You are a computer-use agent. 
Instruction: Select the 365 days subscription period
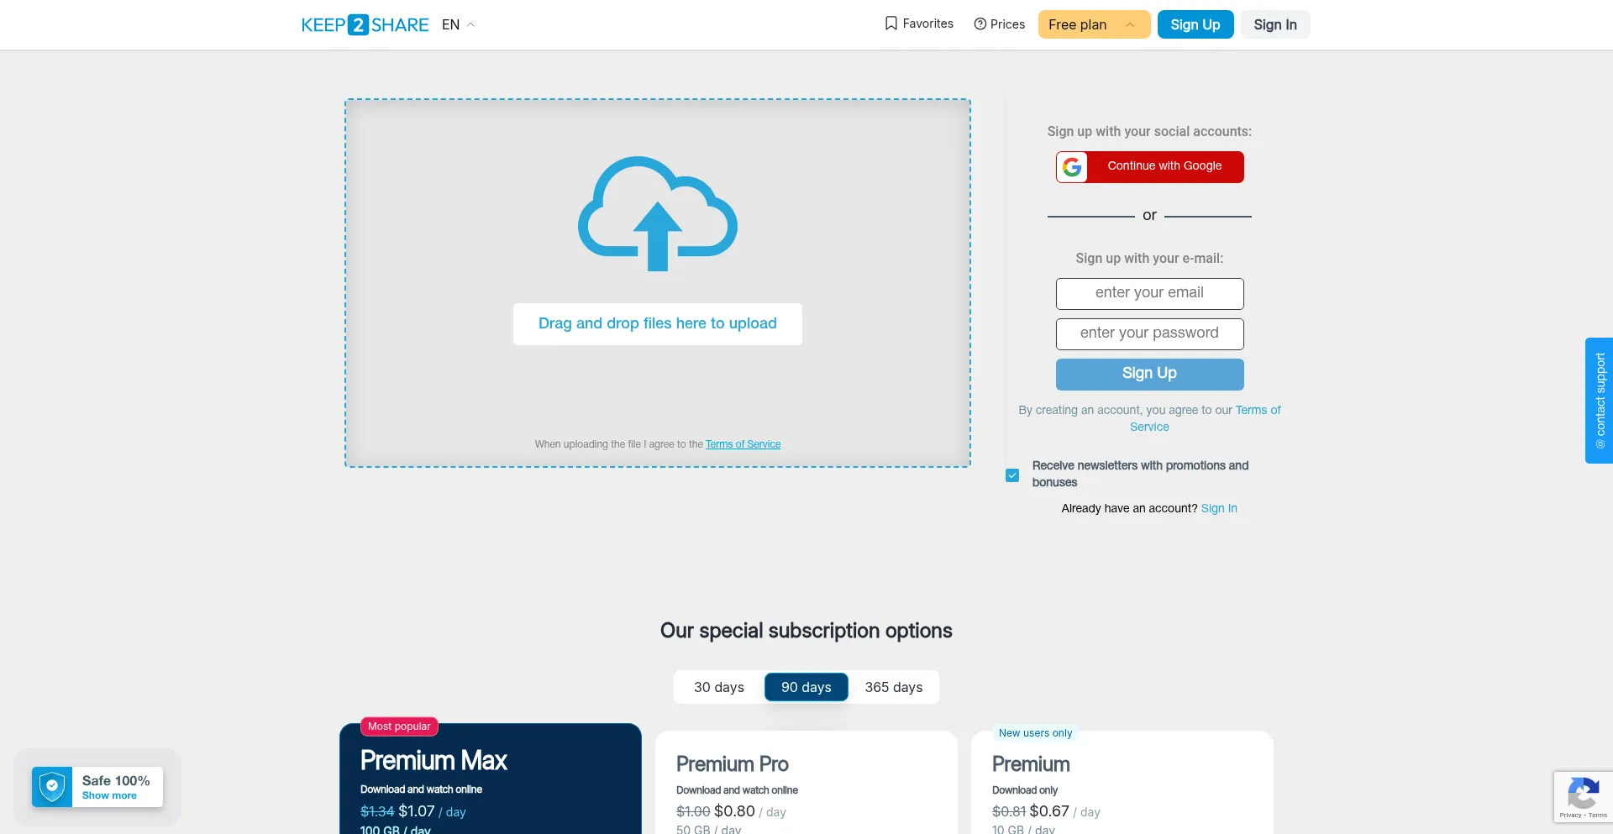click(893, 687)
